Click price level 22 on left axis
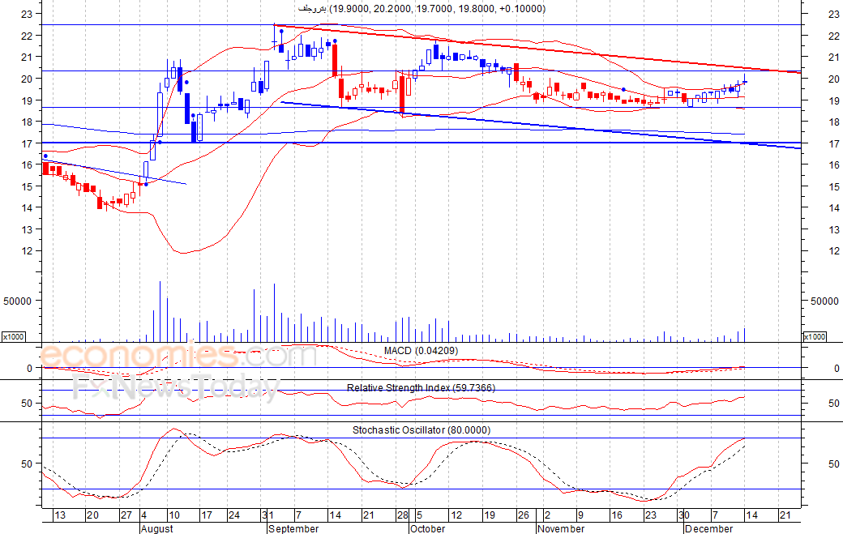Image resolution: width=843 pixels, height=534 pixels. pyautogui.click(x=27, y=36)
